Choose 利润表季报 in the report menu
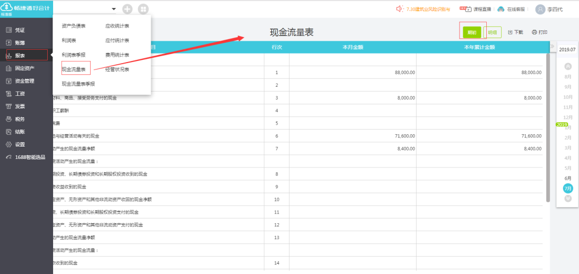Screen dimensions: 579x274 coord(74,55)
